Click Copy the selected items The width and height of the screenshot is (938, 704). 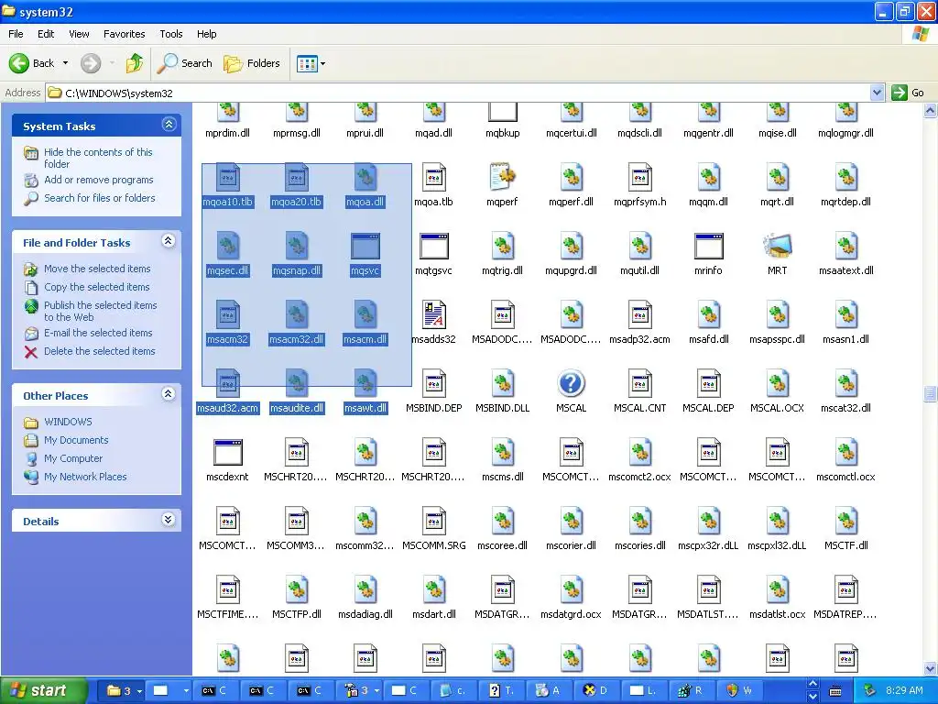[96, 287]
